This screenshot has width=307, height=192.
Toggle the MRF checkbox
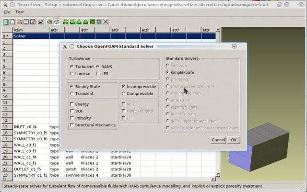[129, 104]
